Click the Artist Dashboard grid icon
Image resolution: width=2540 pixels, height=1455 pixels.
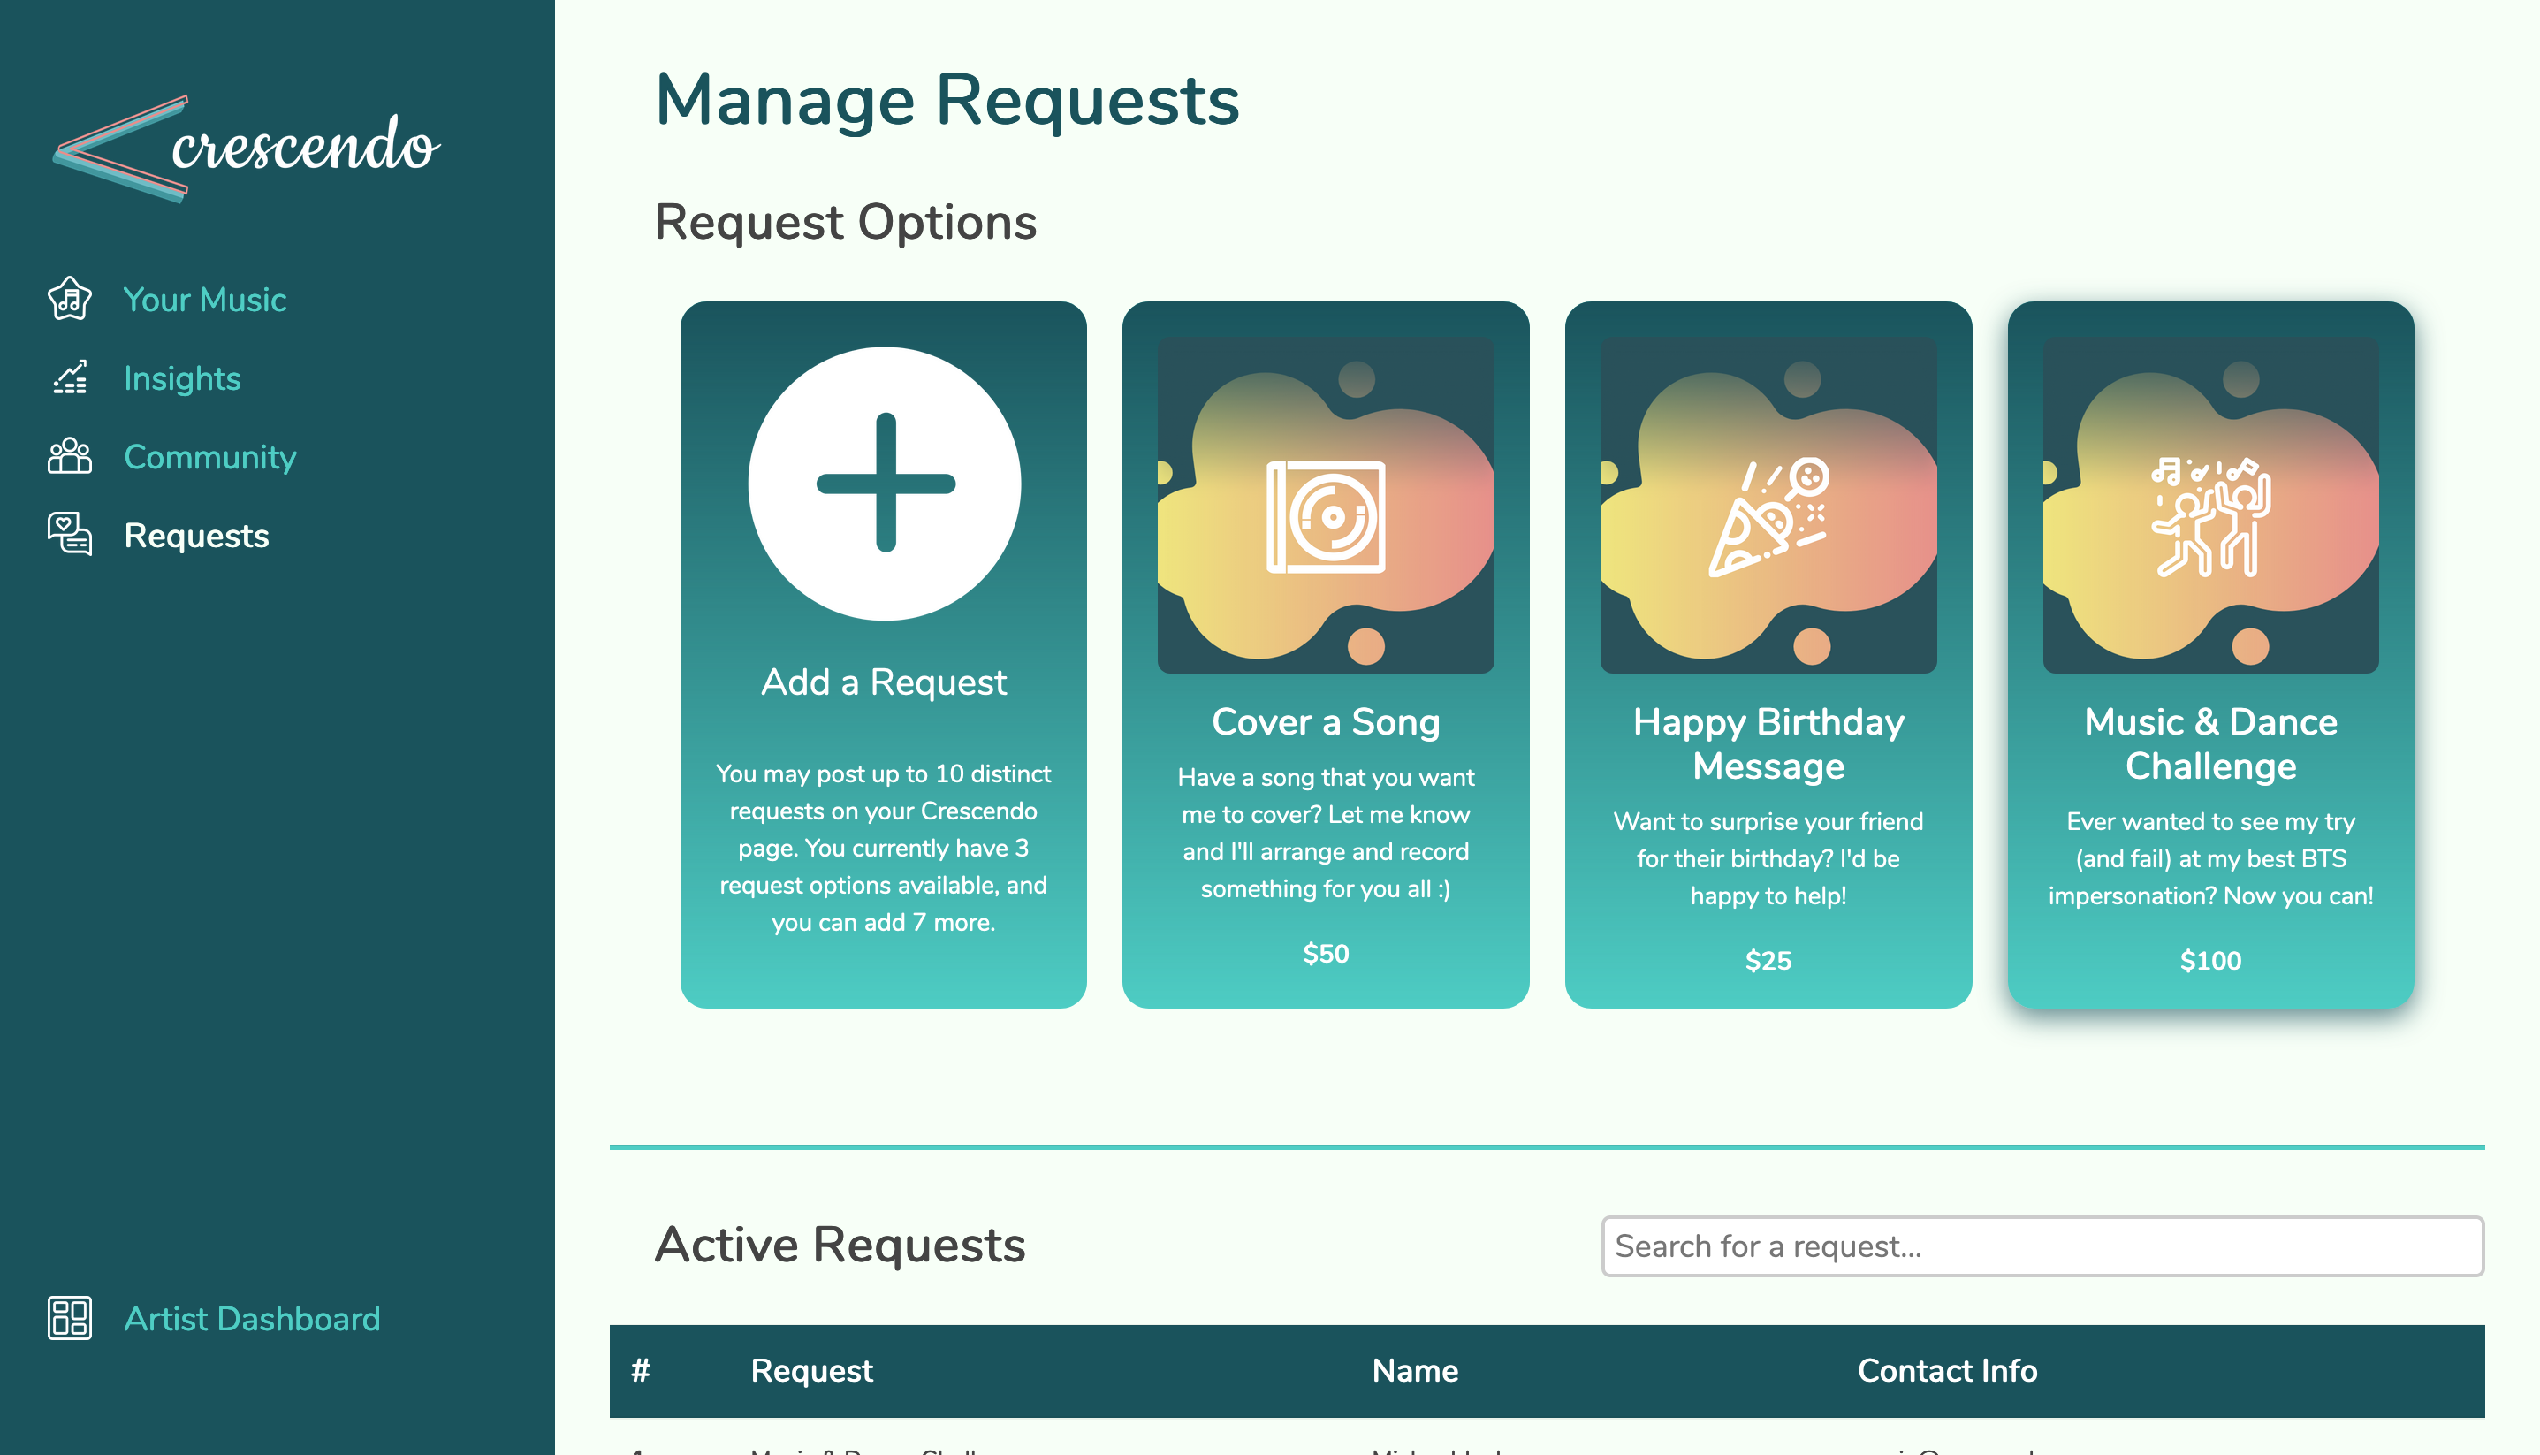coord(69,1318)
